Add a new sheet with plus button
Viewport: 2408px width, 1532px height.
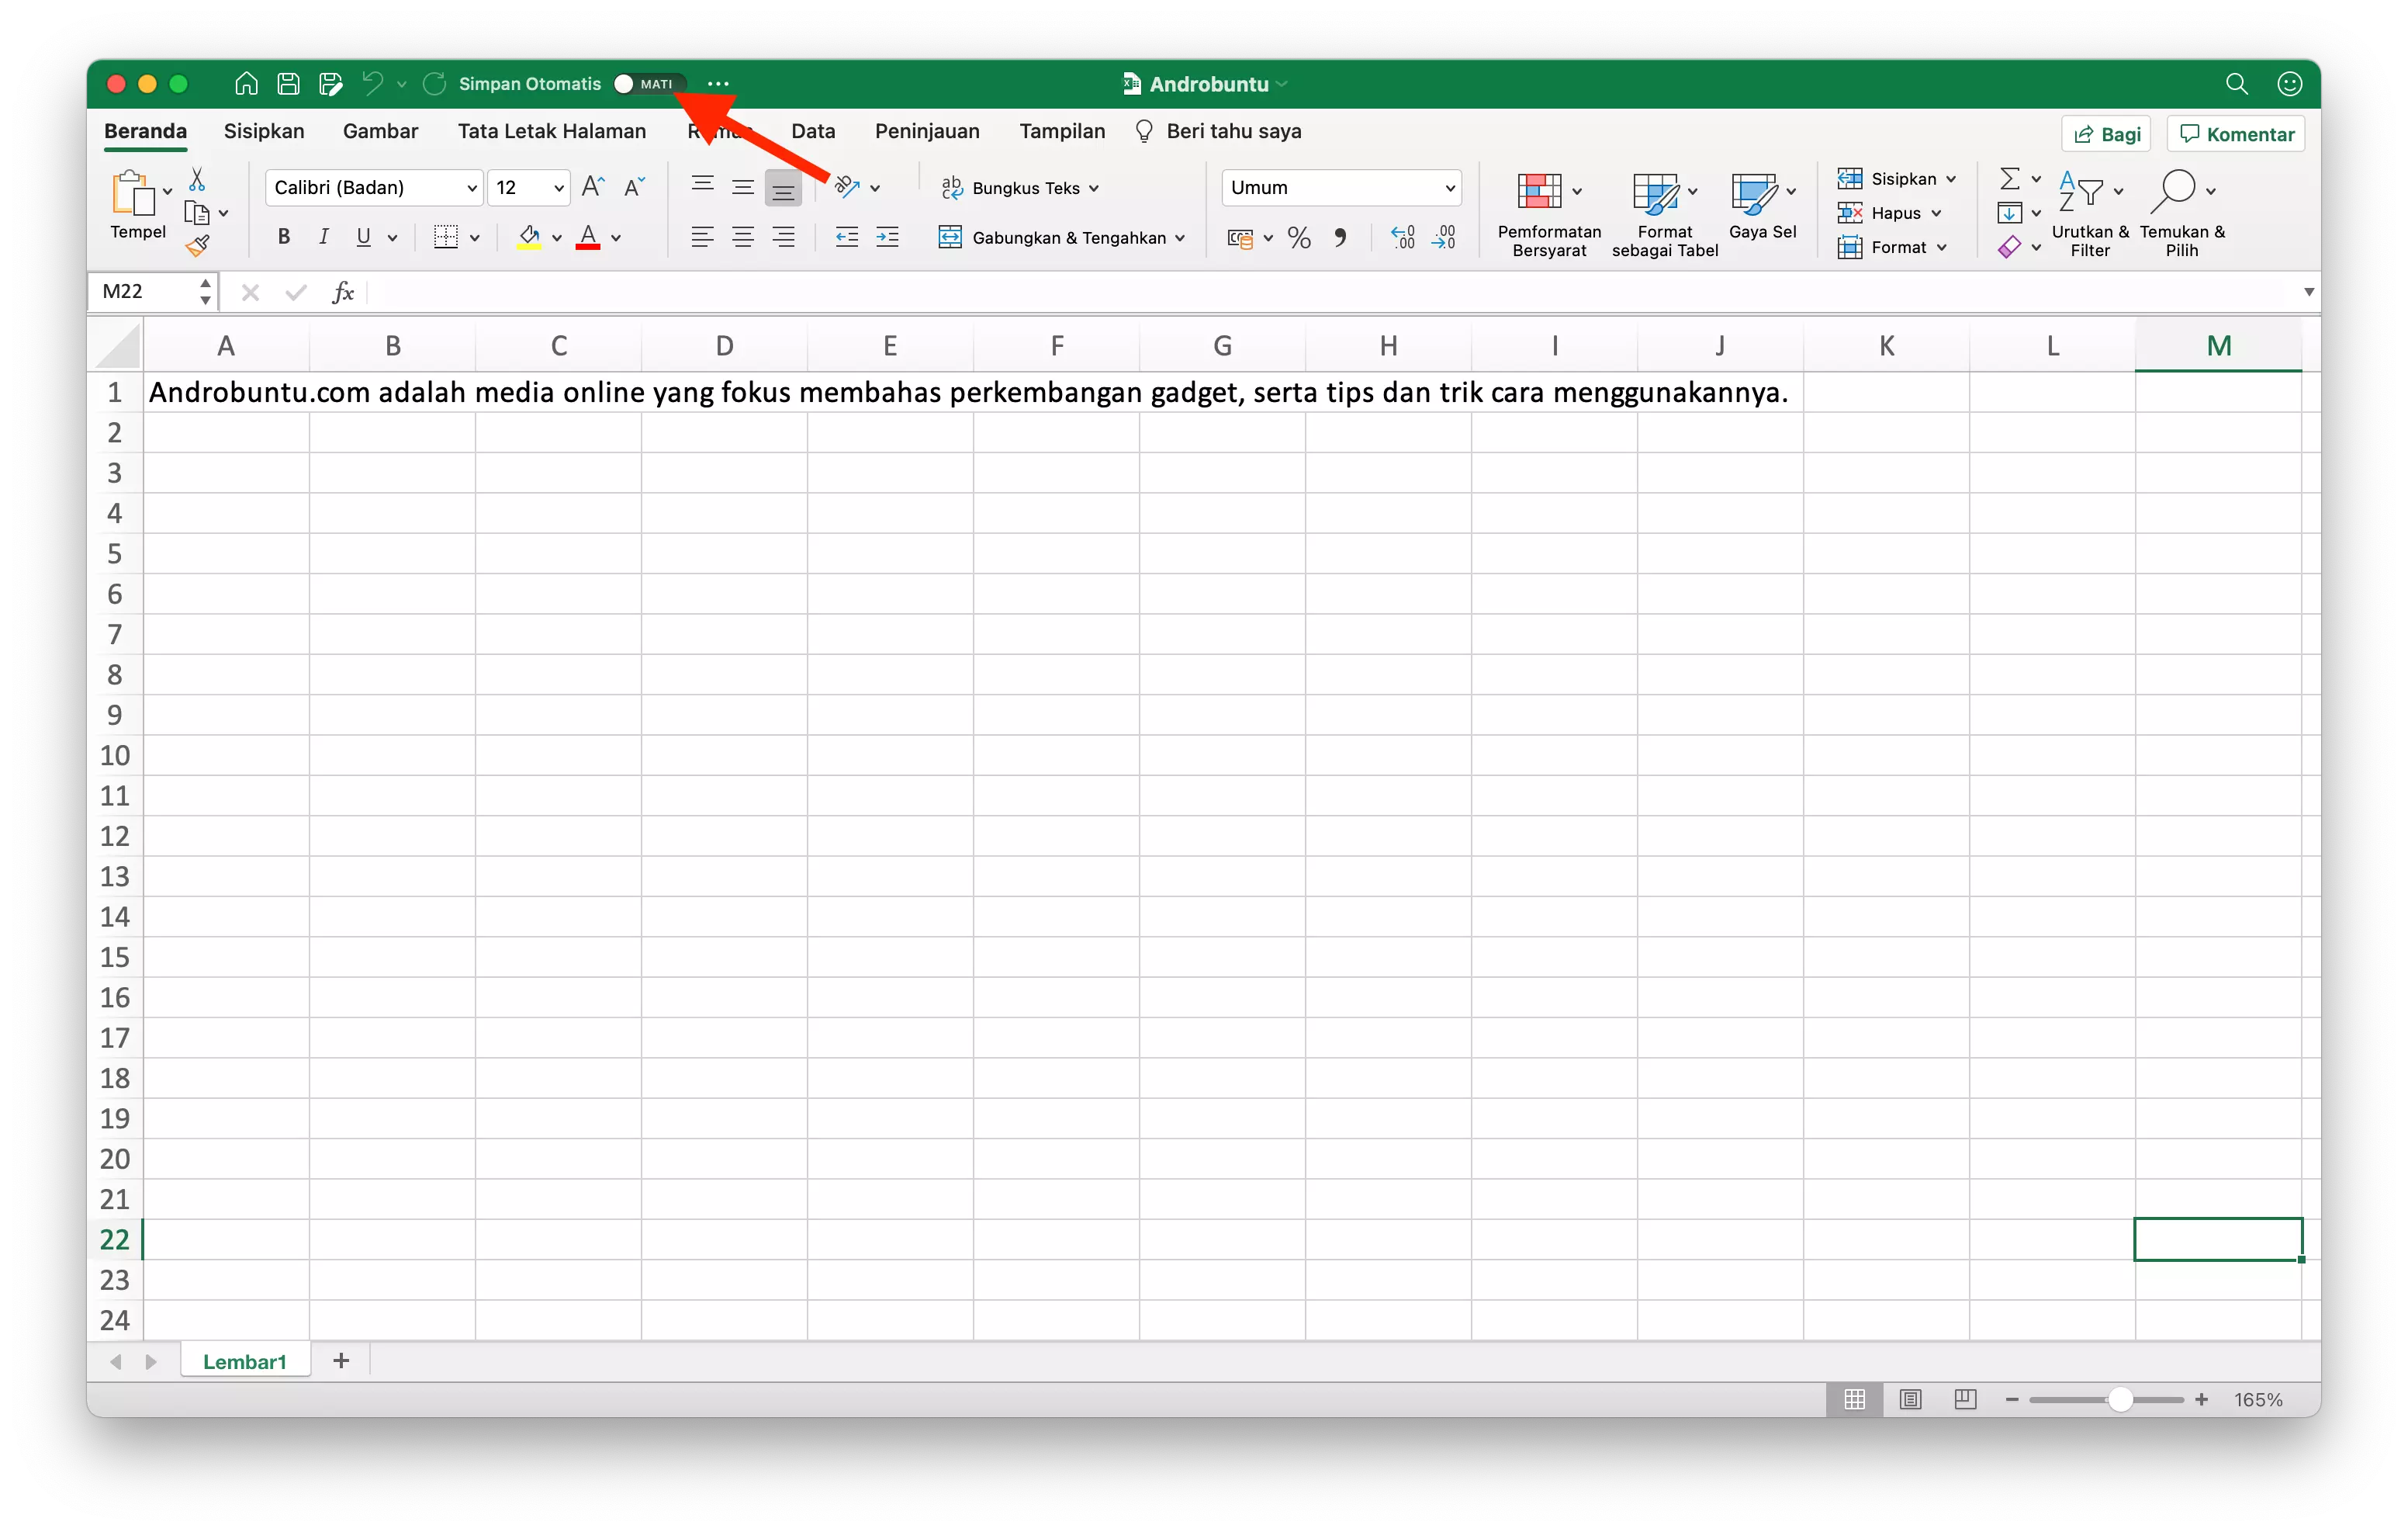340,1361
